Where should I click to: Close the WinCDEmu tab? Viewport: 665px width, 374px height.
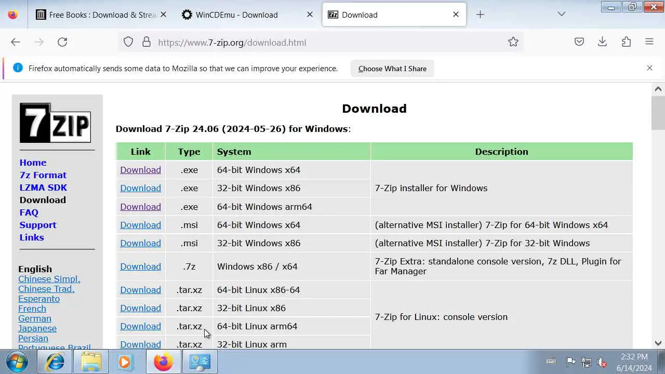click(x=310, y=15)
